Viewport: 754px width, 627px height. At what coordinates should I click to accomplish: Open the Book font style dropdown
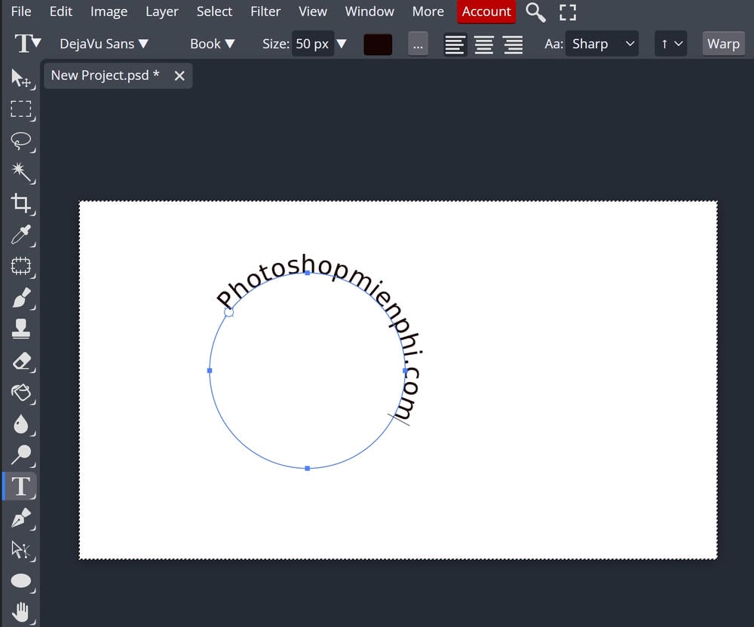click(212, 44)
